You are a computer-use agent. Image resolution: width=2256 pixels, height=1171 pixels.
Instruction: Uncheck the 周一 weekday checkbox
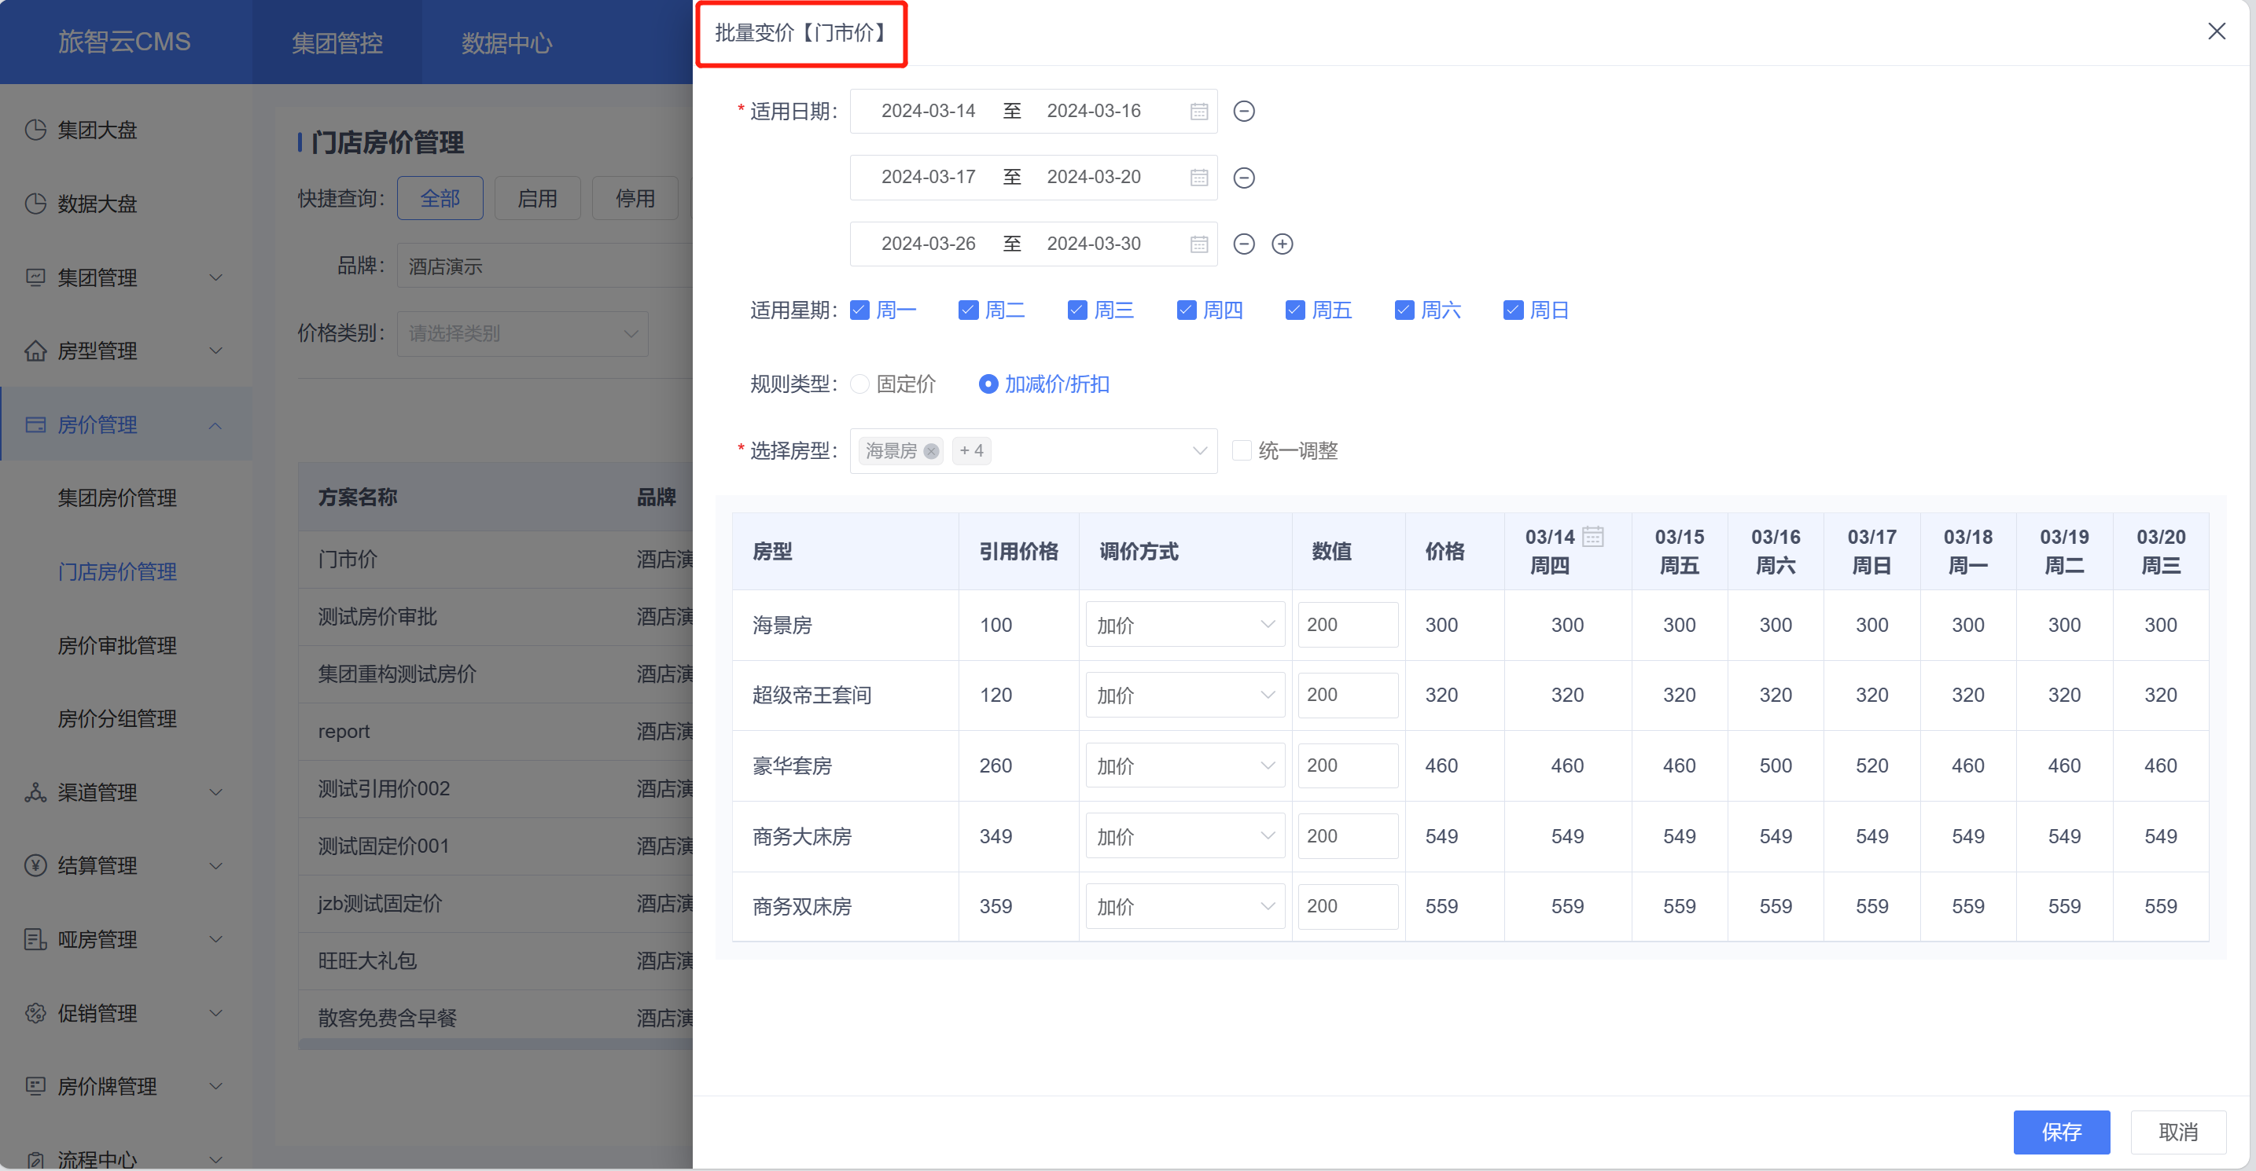(x=859, y=310)
